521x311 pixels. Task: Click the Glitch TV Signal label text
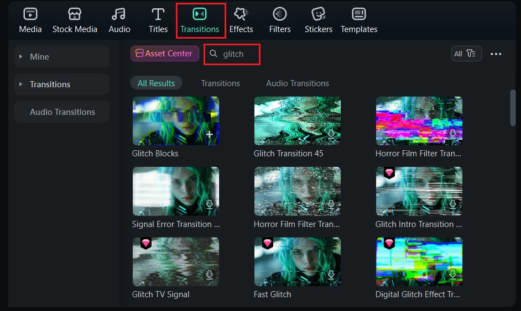[x=161, y=294]
